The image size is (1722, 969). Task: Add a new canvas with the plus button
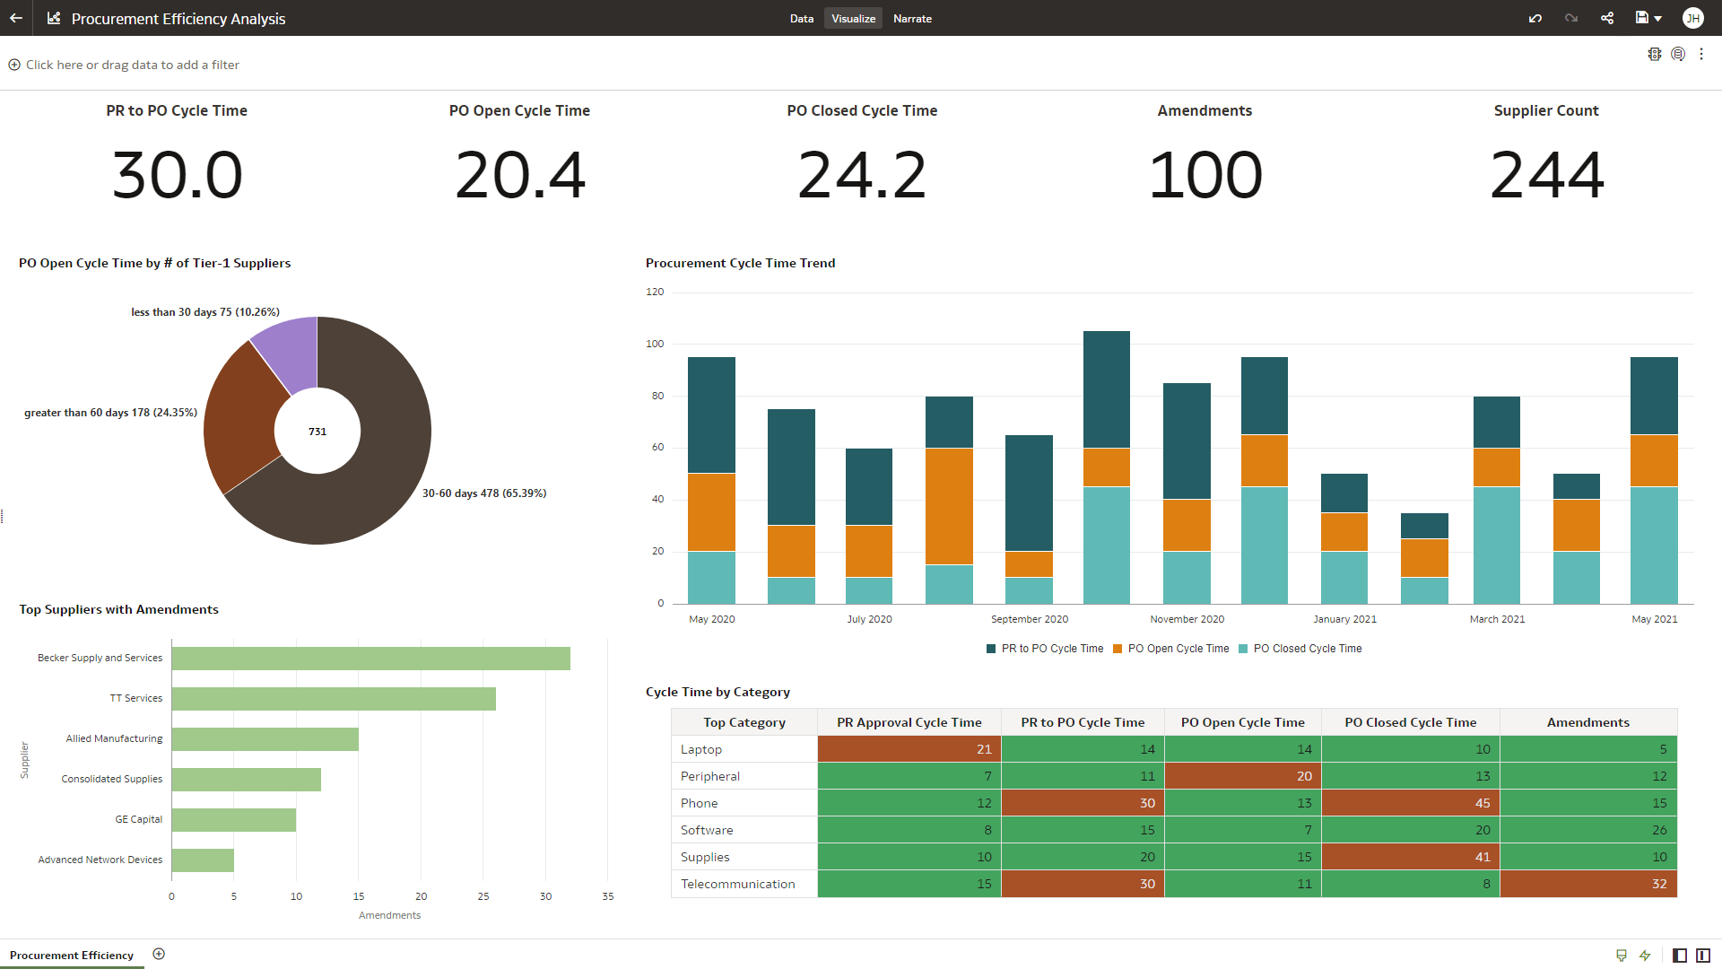pyautogui.click(x=158, y=954)
